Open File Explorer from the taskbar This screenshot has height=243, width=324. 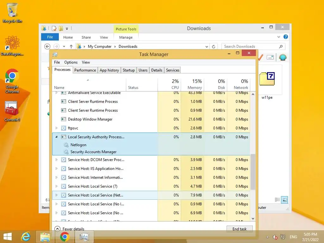click(45, 237)
